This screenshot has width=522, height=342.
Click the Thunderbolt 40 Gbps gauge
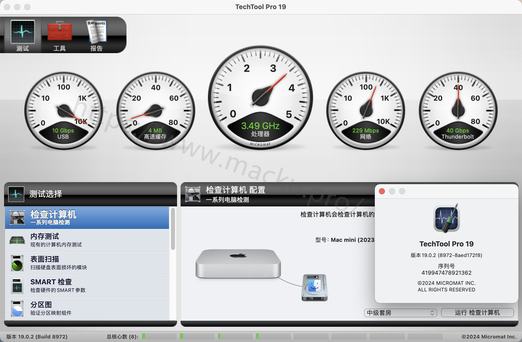click(x=458, y=111)
